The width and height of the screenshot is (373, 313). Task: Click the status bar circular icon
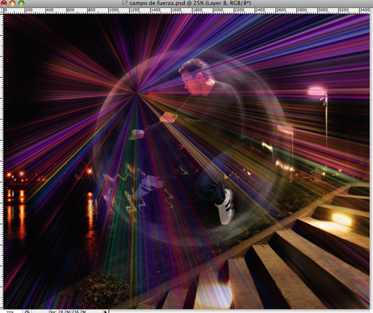pos(27,312)
